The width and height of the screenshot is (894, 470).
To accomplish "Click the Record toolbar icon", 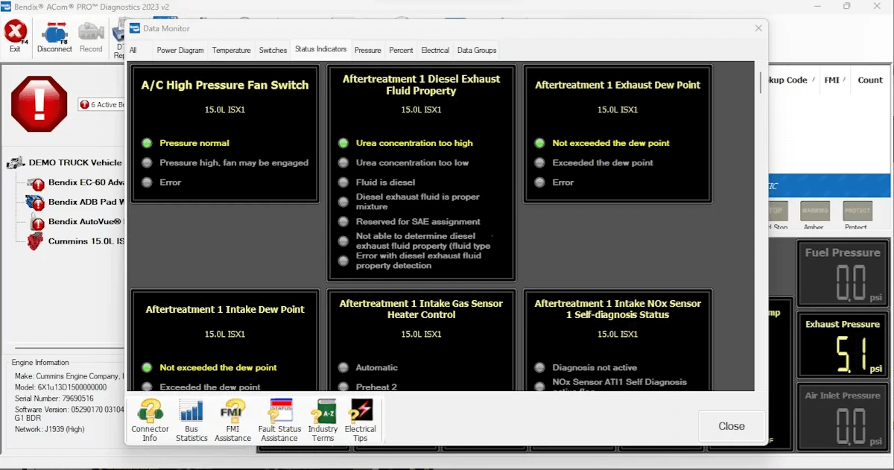I will [x=91, y=36].
